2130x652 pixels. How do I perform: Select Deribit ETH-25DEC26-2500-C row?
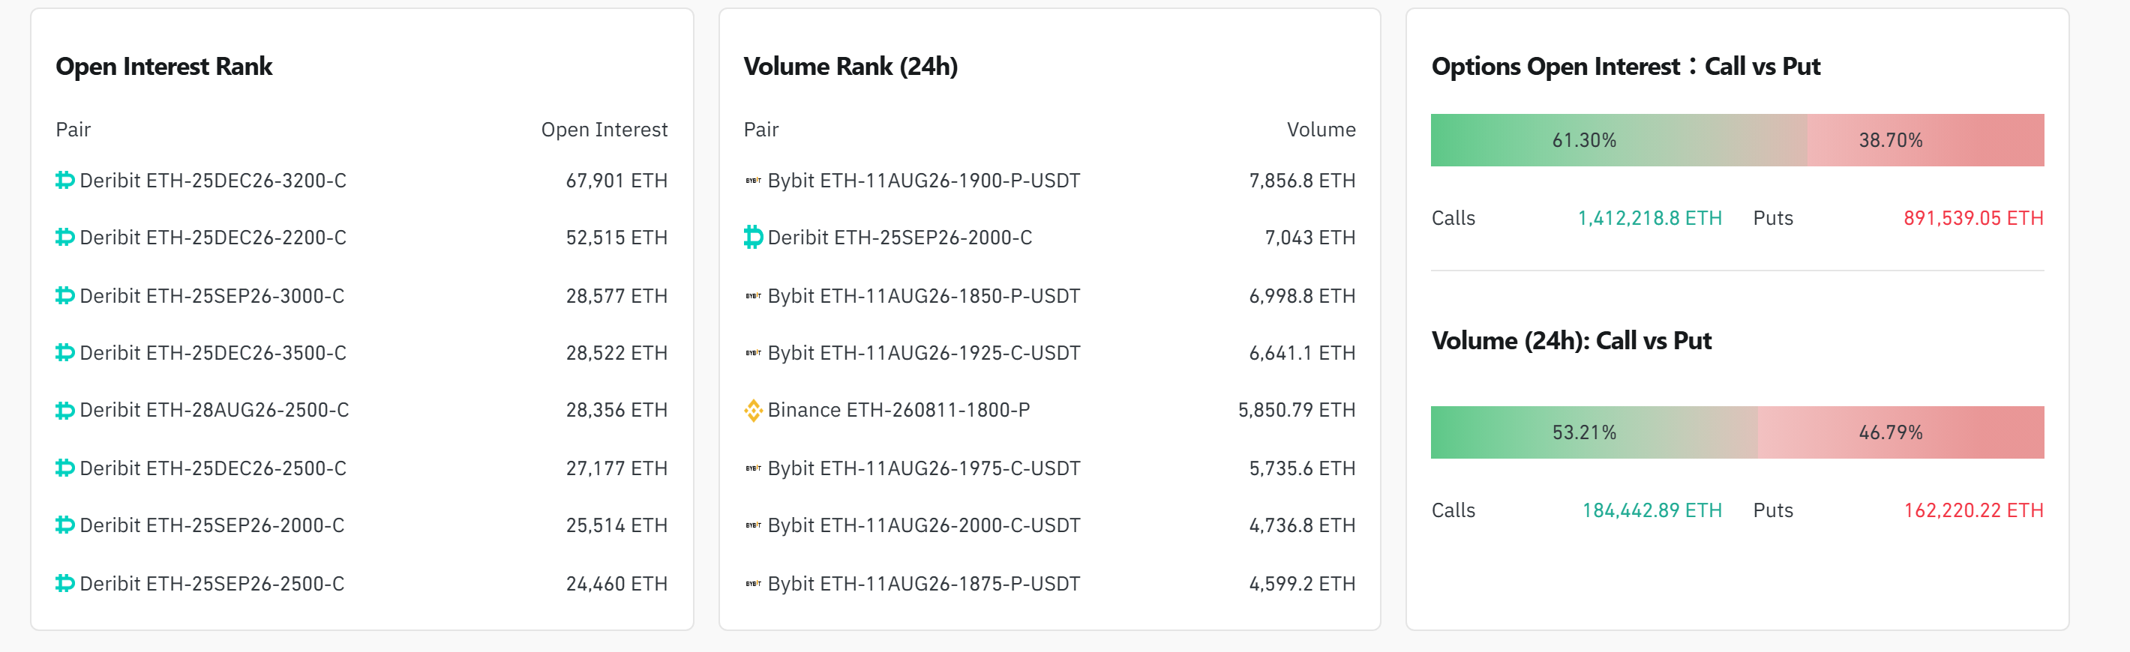coord(361,468)
